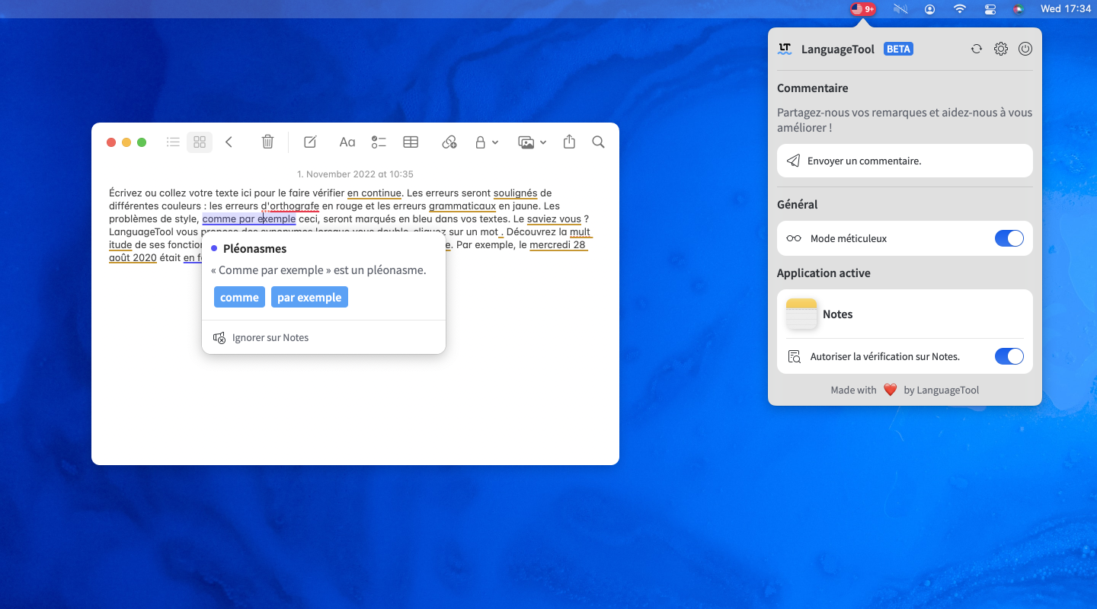1097x609 pixels.
Task: Add a link using the link icon
Action: coord(449,142)
